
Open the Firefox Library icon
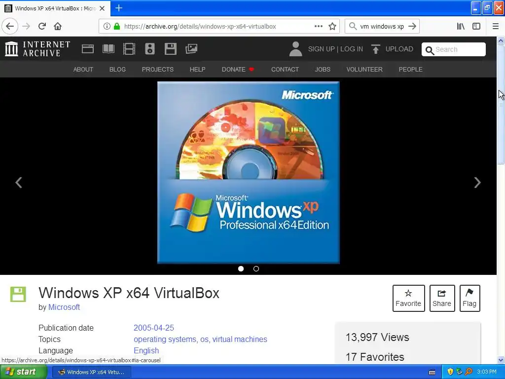(x=461, y=27)
